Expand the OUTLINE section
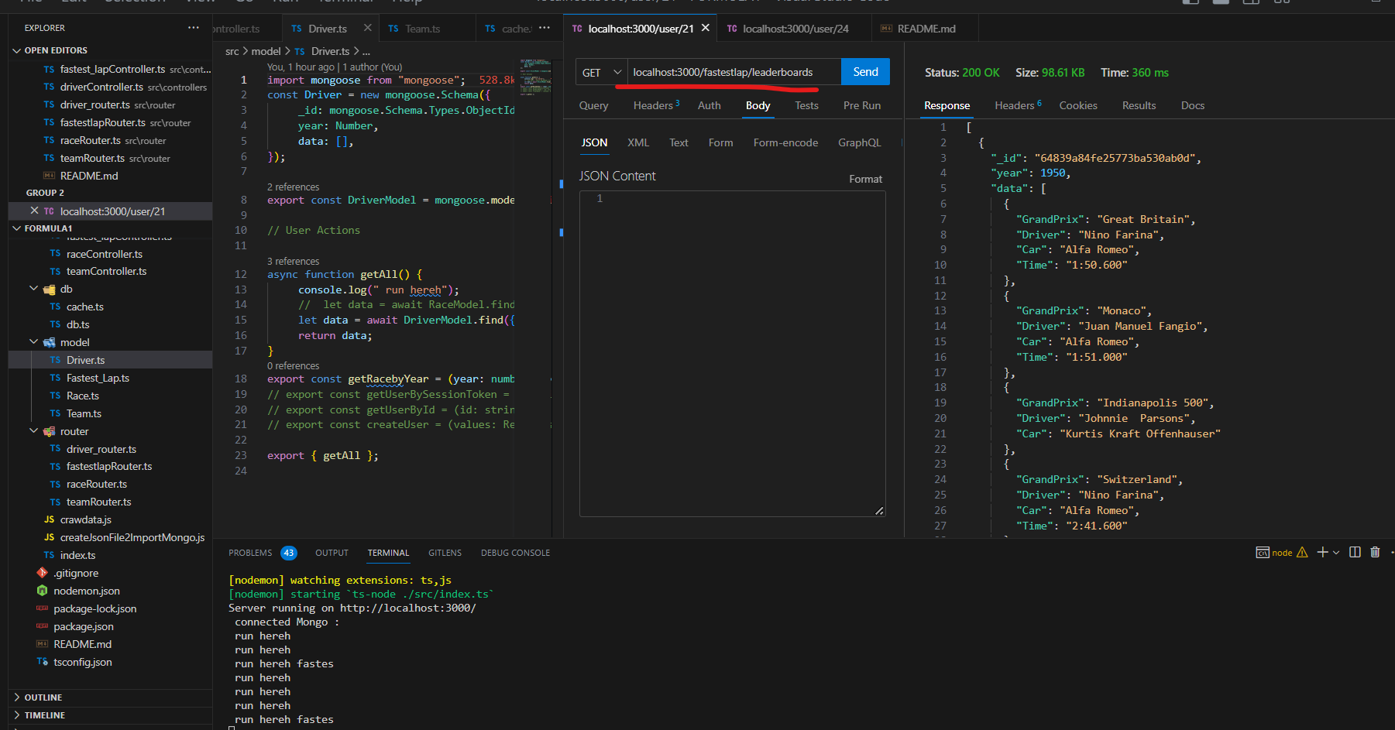1395x730 pixels. (x=44, y=697)
